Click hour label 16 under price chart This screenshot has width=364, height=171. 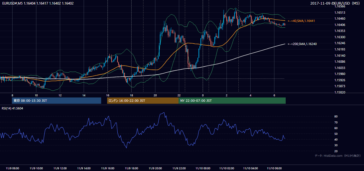point(108,95)
